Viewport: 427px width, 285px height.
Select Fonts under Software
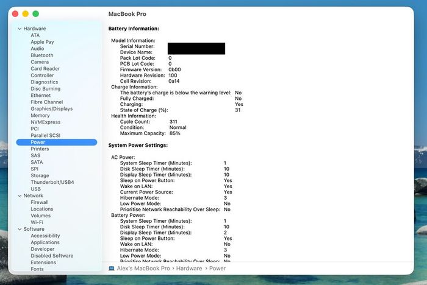pos(37,269)
